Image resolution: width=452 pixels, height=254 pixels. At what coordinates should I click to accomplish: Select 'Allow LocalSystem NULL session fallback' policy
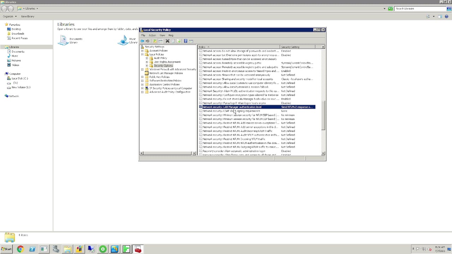click(x=257, y=87)
